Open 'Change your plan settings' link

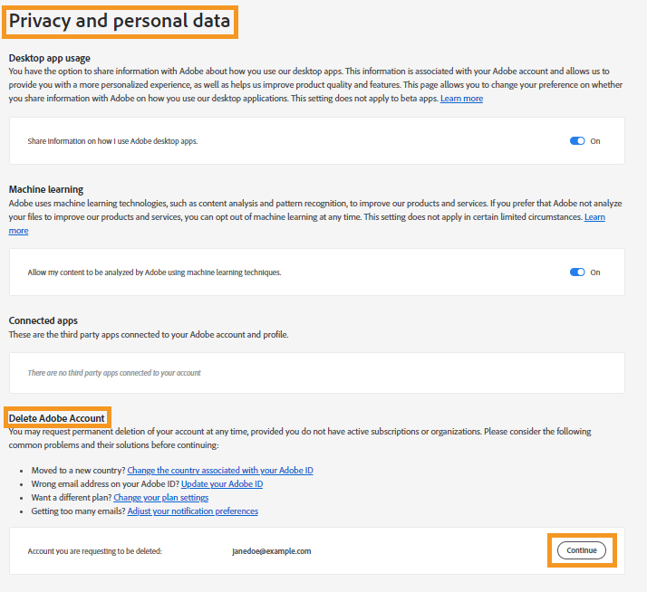click(161, 498)
